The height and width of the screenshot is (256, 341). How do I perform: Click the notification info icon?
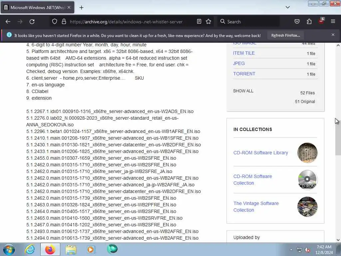coord(9,35)
